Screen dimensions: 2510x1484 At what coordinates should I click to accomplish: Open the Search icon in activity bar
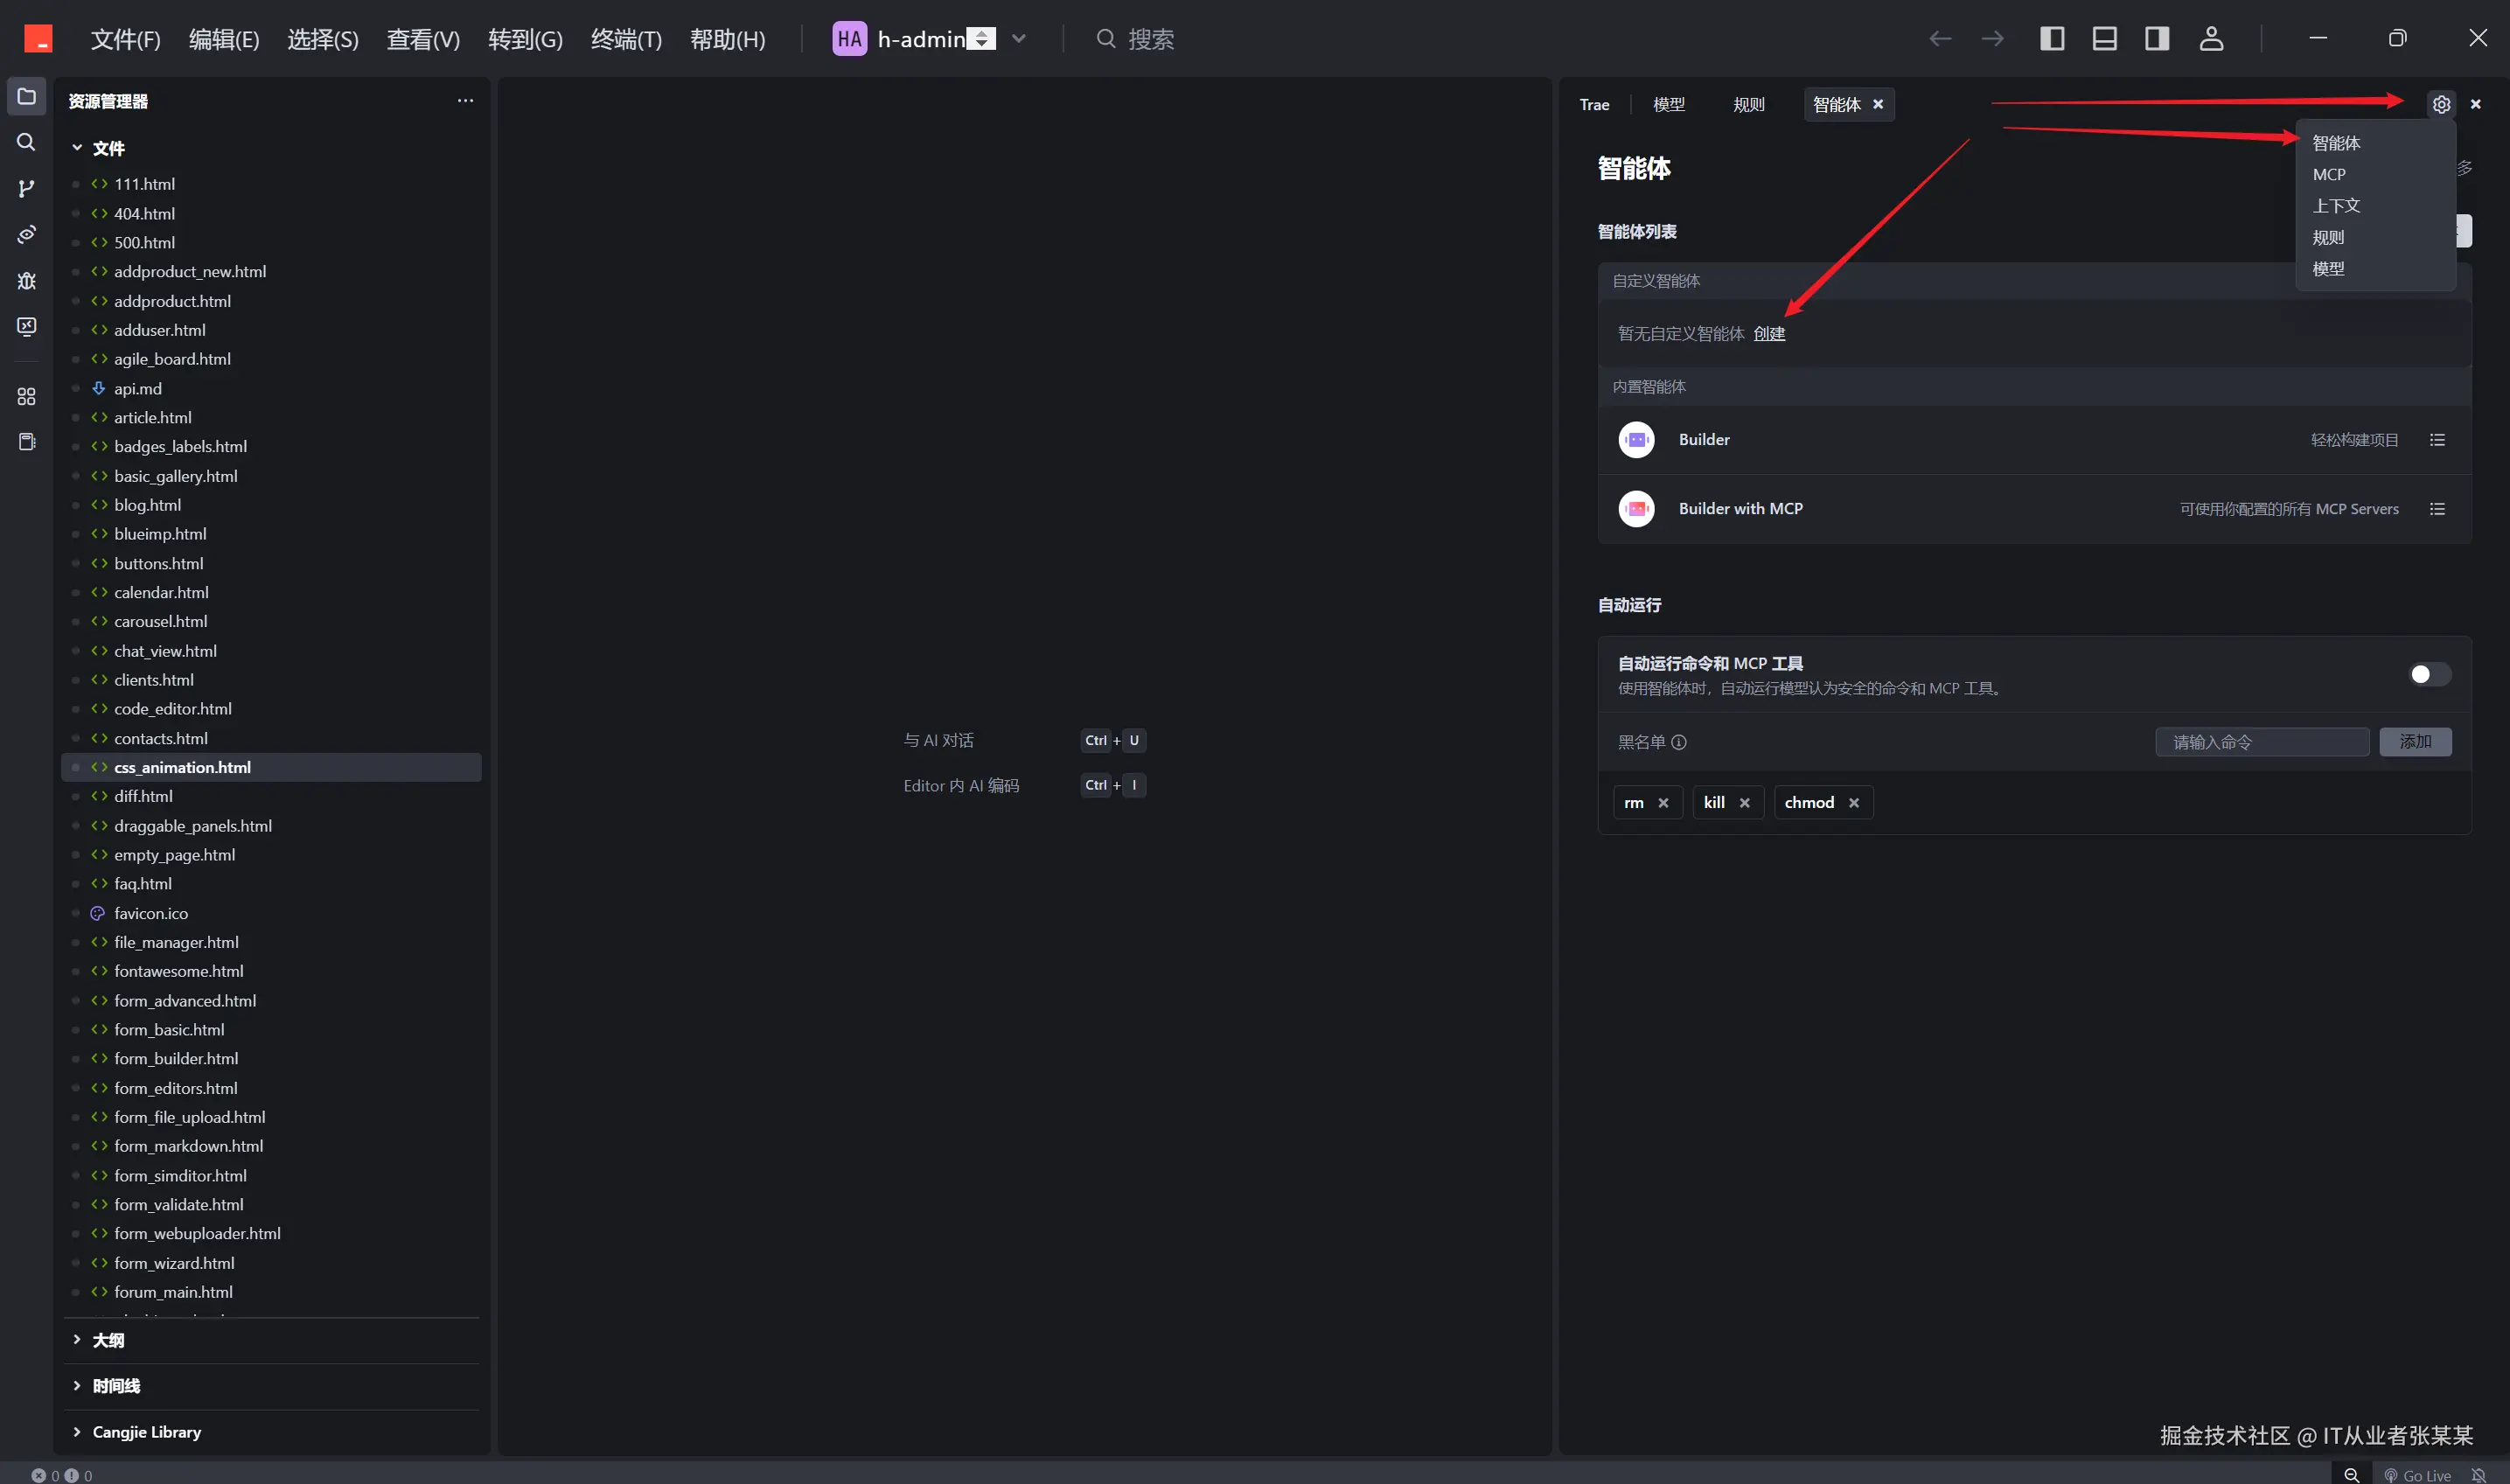pyautogui.click(x=26, y=142)
